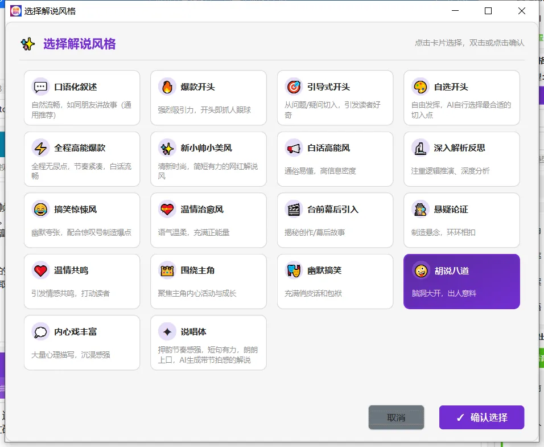
Task: Click the crown icon on 围绕主角 card
Action: coord(167,270)
